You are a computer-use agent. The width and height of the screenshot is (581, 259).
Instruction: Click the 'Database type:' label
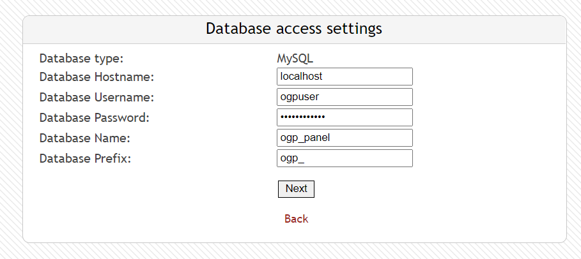[81, 59]
